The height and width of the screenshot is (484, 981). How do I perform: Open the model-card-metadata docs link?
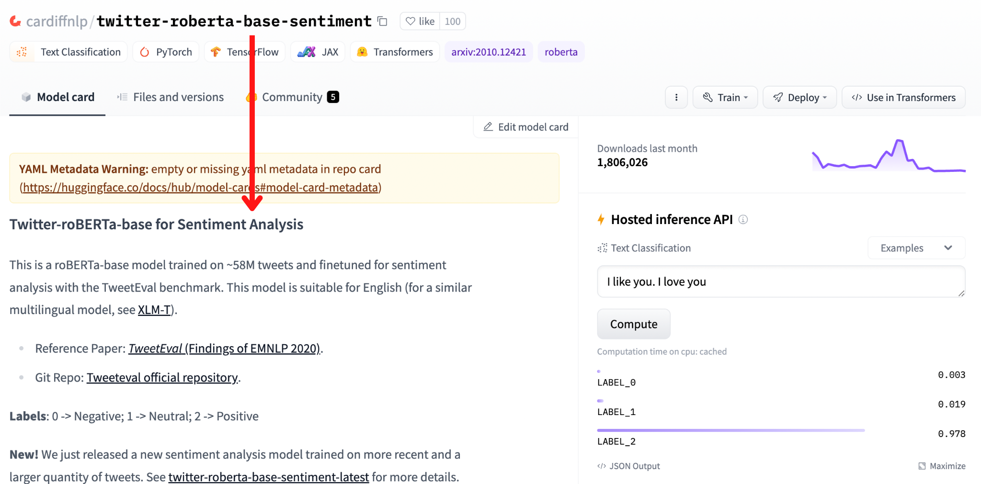click(x=201, y=187)
